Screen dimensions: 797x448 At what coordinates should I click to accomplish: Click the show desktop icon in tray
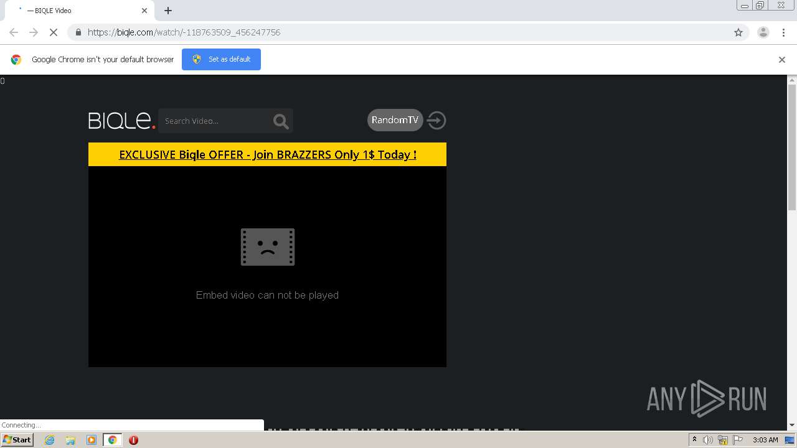point(790,440)
